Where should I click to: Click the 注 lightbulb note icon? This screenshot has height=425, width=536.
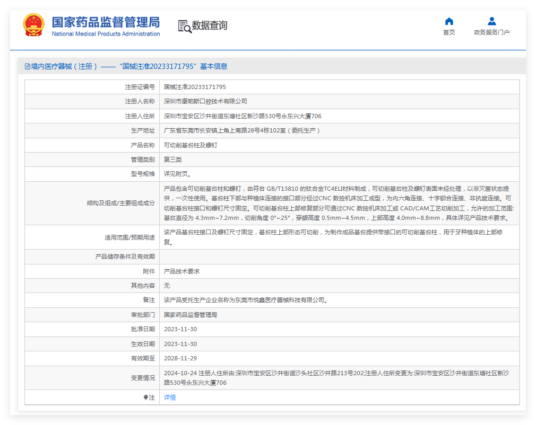[x=146, y=397]
